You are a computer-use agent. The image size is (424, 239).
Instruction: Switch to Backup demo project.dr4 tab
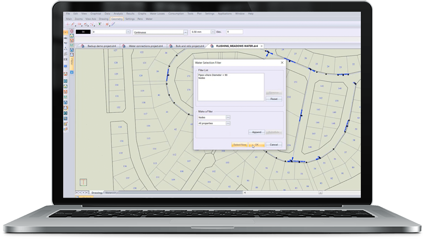click(x=100, y=46)
